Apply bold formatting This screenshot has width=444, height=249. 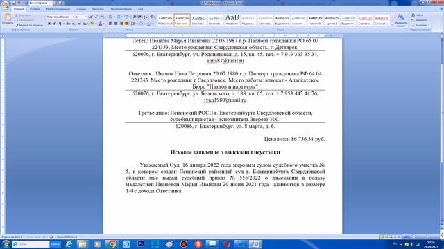(x=49, y=24)
